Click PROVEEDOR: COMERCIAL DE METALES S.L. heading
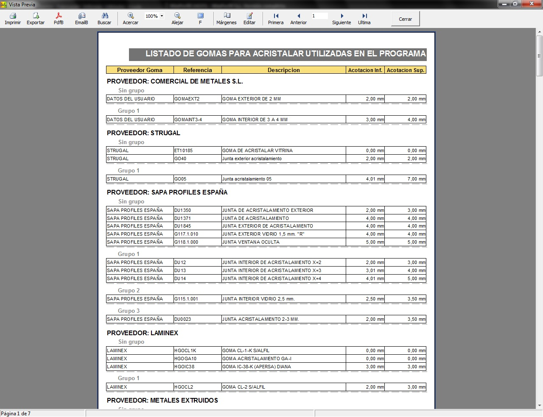The image size is (543, 417). point(175,81)
